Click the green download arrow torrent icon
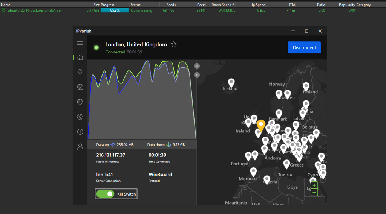This screenshot has height=214, width=386. click(x=3, y=10)
